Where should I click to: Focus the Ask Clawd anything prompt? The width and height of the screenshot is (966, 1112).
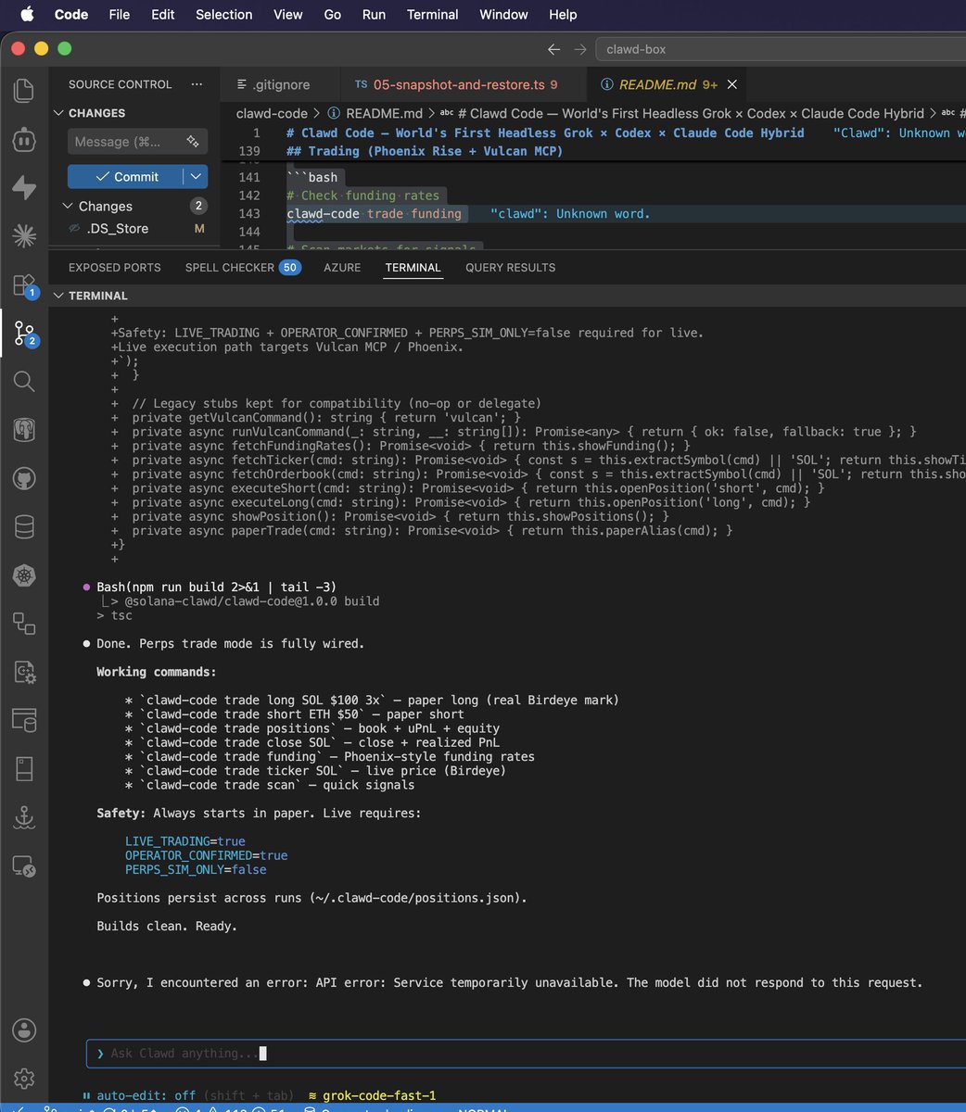528,1053
